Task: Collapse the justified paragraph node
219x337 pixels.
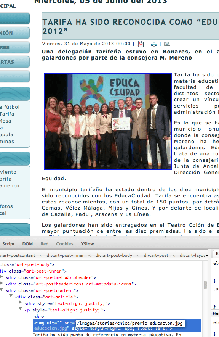Action: click(x=21, y=309)
